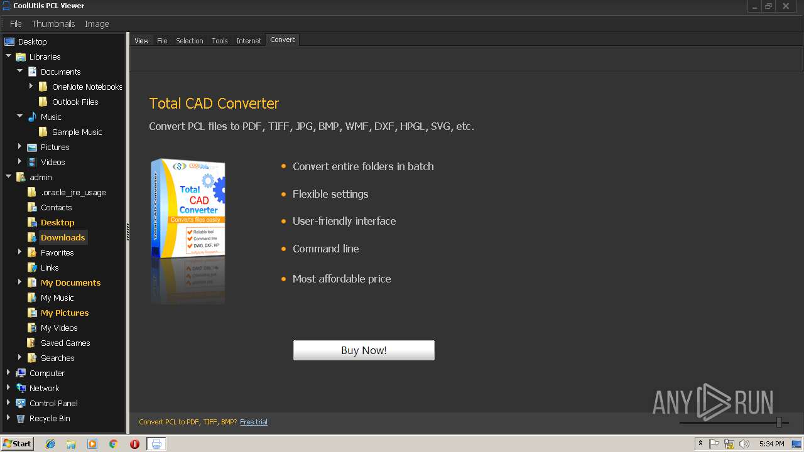Click the Outlook Files folder icon
Screen dimensions: 804x452
tap(43, 102)
